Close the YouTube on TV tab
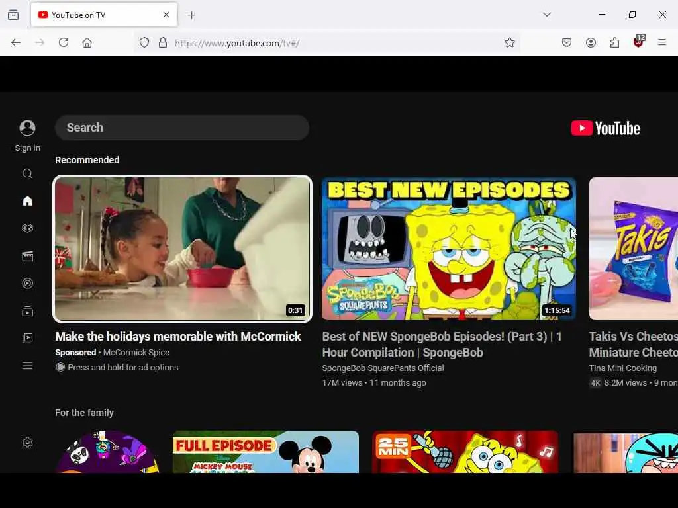Image resolution: width=678 pixels, height=508 pixels. tap(166, 15)
